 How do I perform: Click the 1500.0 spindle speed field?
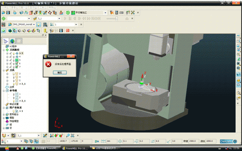tap(194, 141)
